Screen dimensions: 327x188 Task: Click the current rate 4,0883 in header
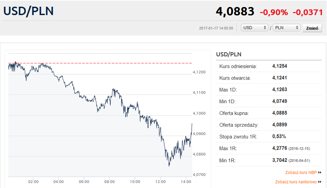(x=235, y=12)
